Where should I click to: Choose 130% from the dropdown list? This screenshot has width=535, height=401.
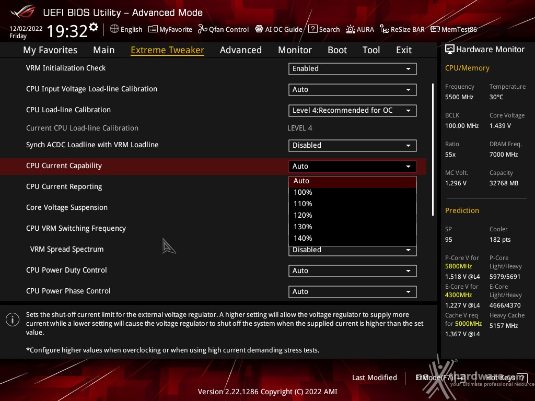[353, 227]
